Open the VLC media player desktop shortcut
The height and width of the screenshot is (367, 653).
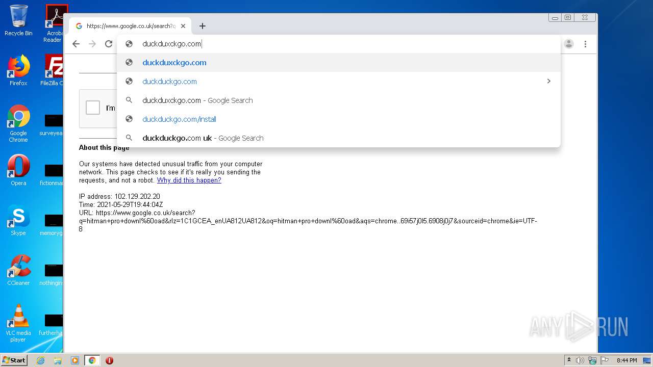click(x=18, y=323)
